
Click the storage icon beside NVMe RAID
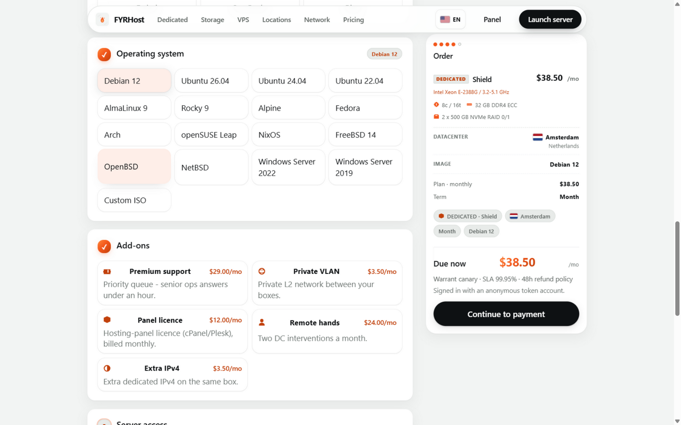click(436, 117)
